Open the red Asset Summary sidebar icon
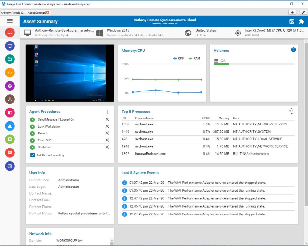This screenshot has width=308, height=246. tap(10, 32)
